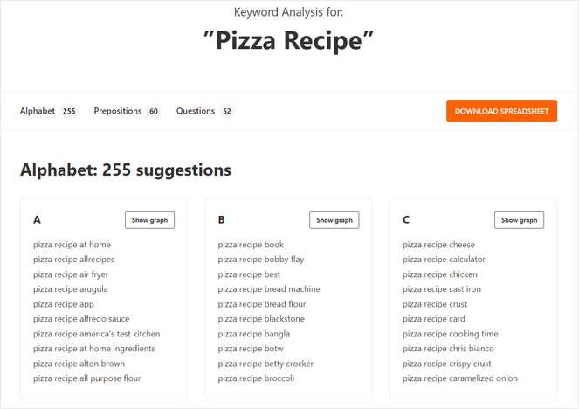Show graph for letter A

tap(149, 220)
